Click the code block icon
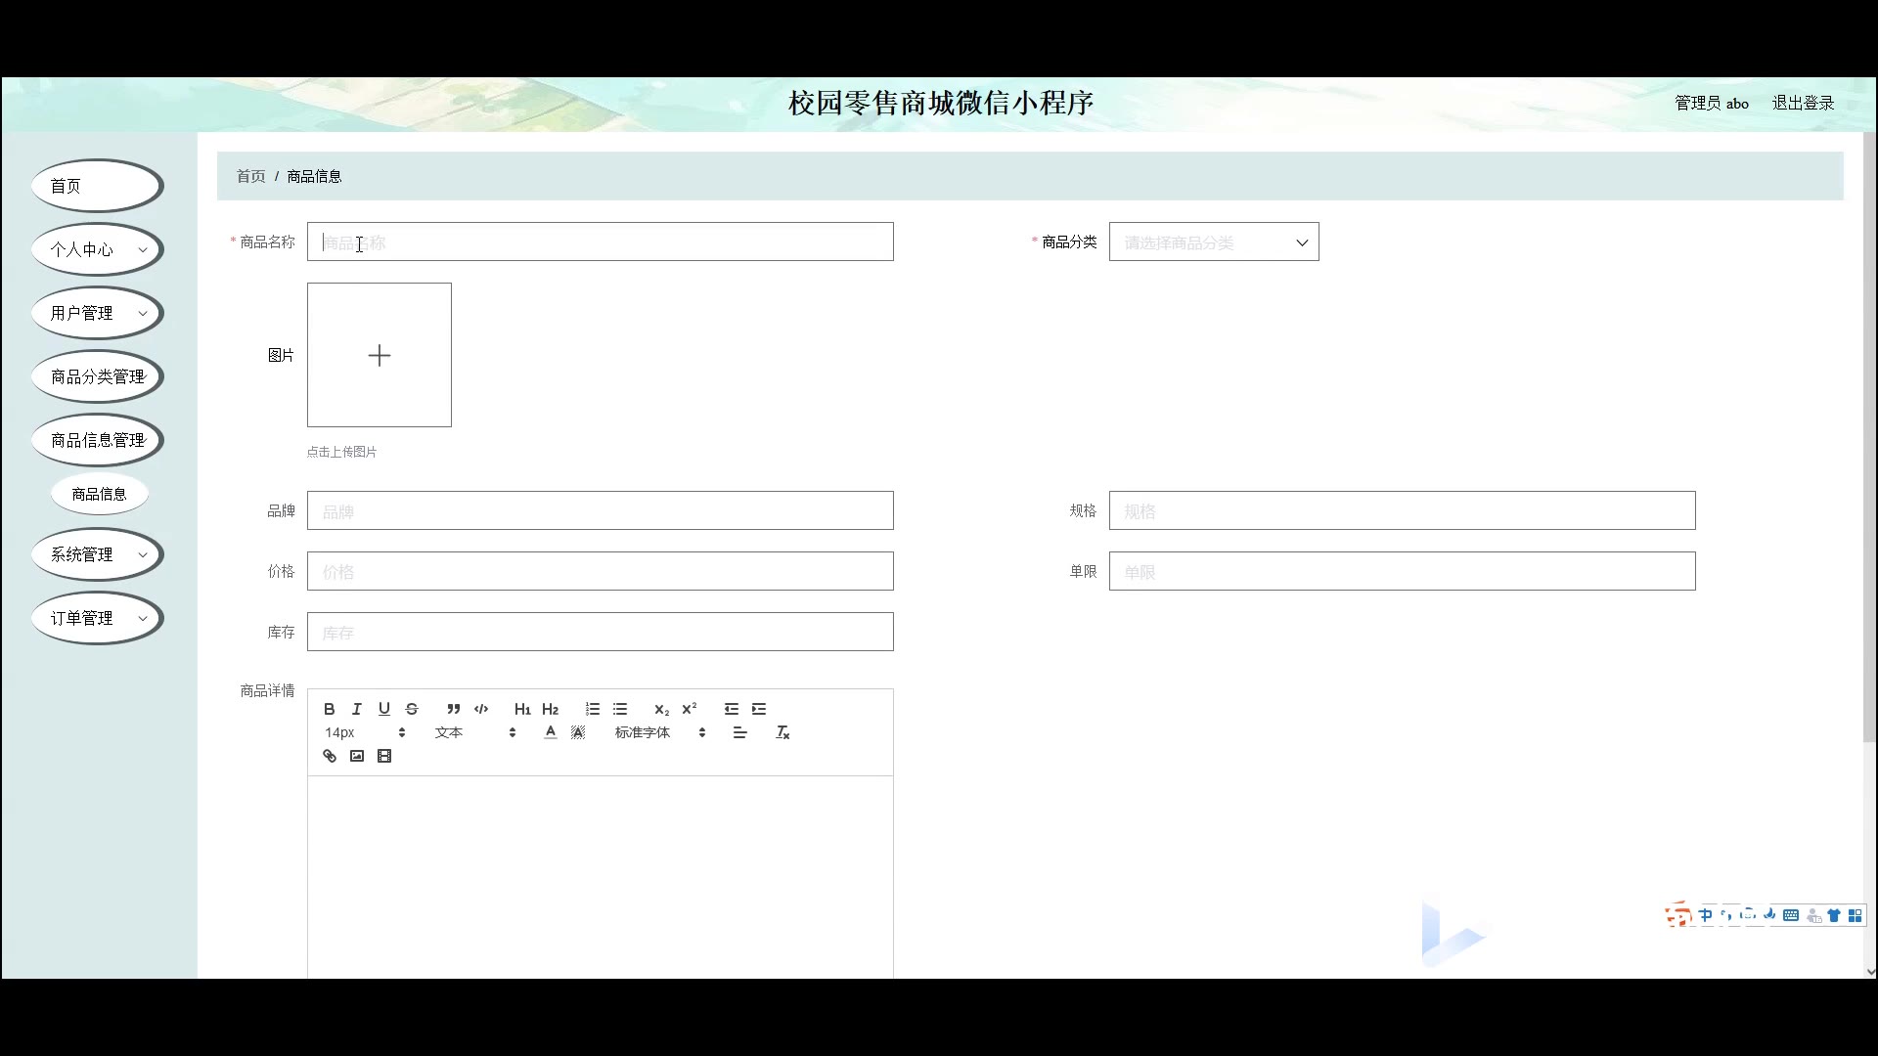This screenshot has width=1878, height=1056. 481,709
